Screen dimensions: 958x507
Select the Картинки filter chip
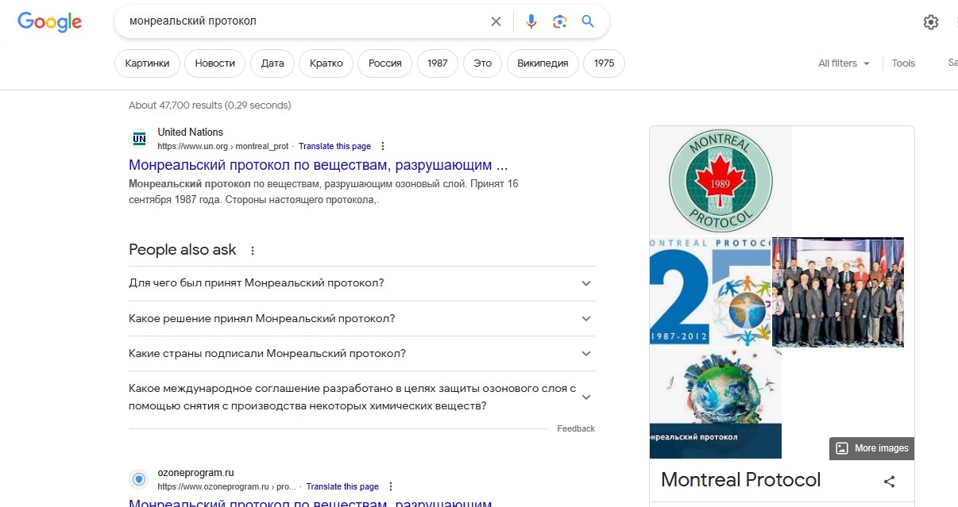[147, 63]
